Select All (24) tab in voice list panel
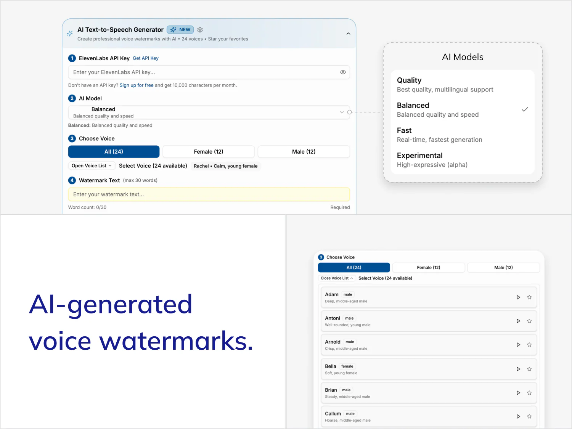Image resolution: width=572 pixels, height=429 pixels. pos(354,268)
